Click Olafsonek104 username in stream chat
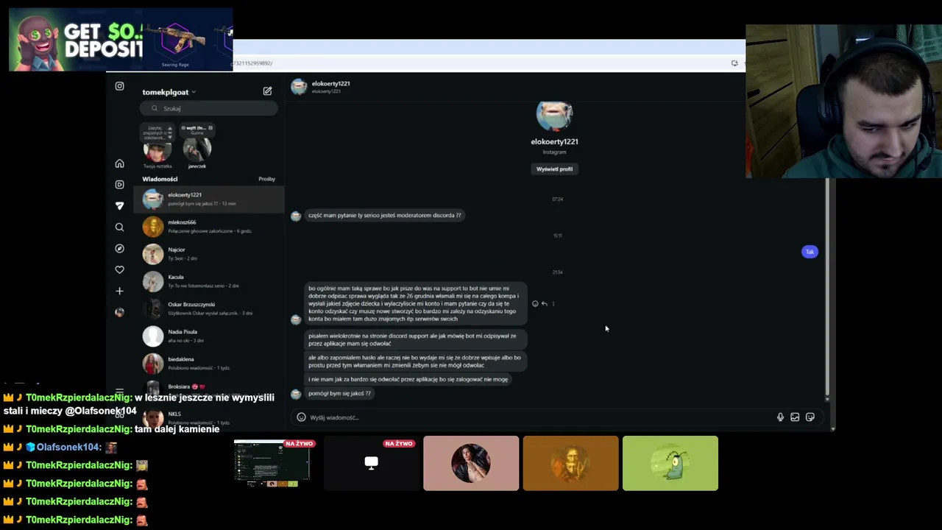 click(68, 447)
